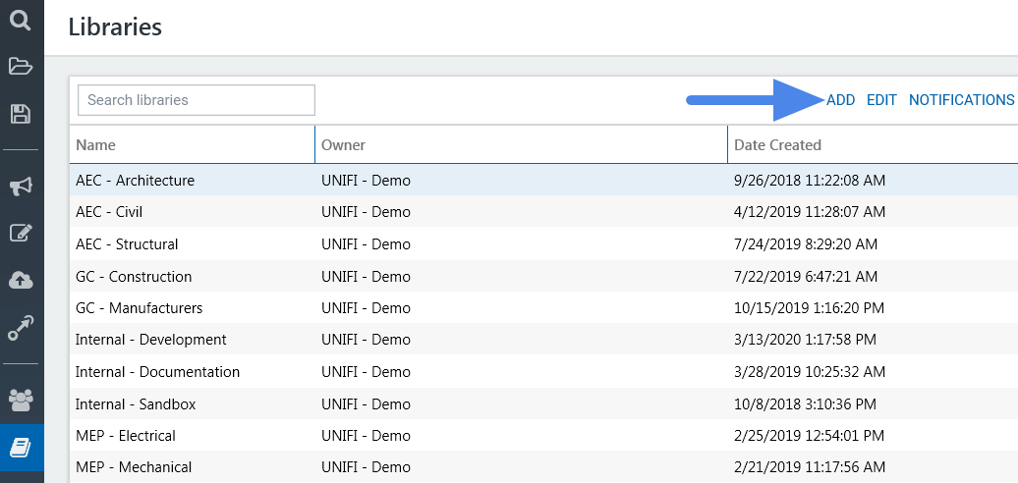The width and height of the screenshot is (1018, 483).
Task: Click date 2/25/2019 12:54:01 PM
Action: (x=809, y=436)
